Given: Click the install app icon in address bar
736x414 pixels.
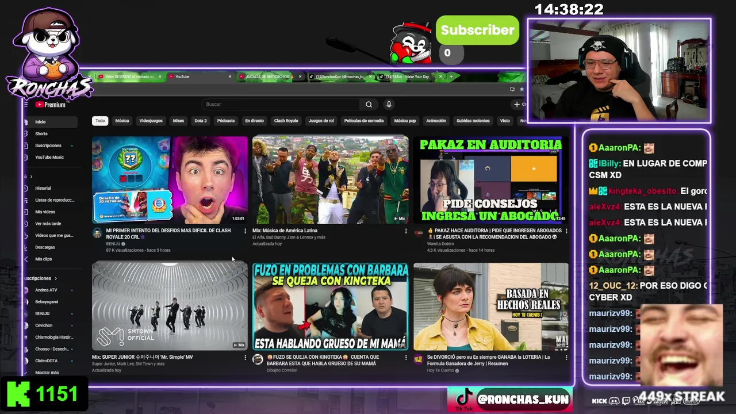Looking at the screenshot, I should tap(512, 89).
